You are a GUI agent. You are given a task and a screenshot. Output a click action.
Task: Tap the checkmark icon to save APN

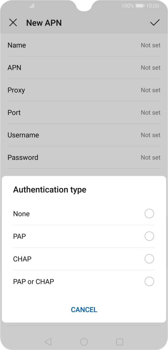coord(155,23)
